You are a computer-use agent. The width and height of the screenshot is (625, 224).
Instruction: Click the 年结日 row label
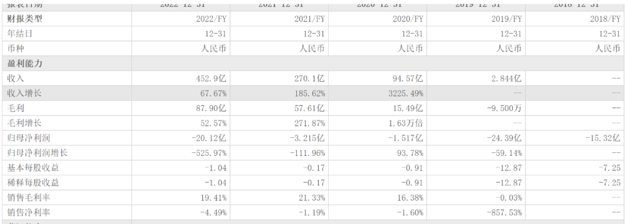[20, 34]
